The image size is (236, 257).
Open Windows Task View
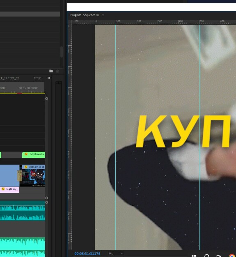(x=219, y=256)
